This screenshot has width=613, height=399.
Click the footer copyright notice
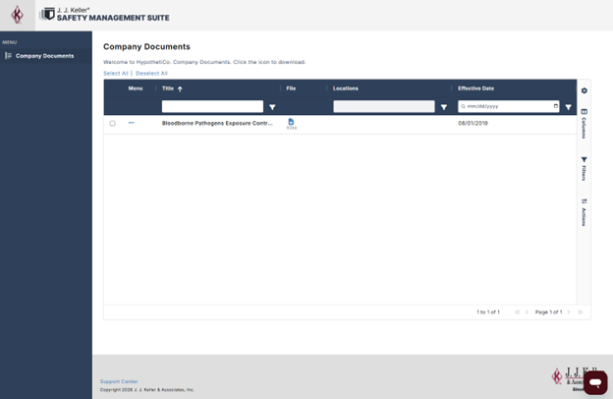click(x=147, y=389)
